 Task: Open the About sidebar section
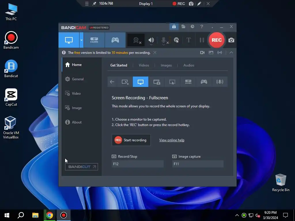click(82, 122)
